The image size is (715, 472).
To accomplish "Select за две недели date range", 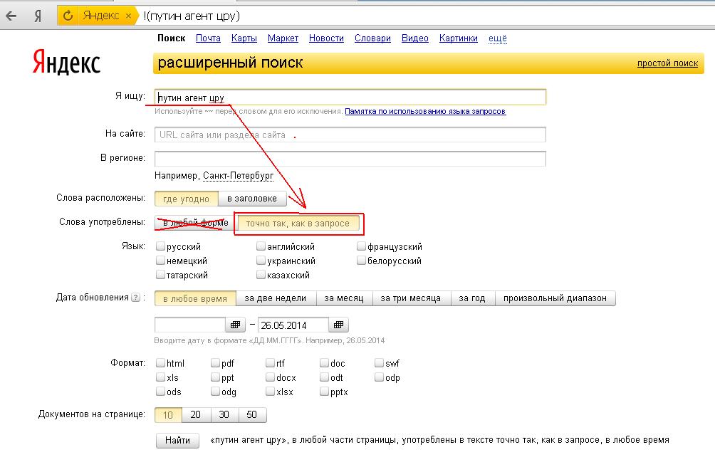I will click(x=276, y=298).
